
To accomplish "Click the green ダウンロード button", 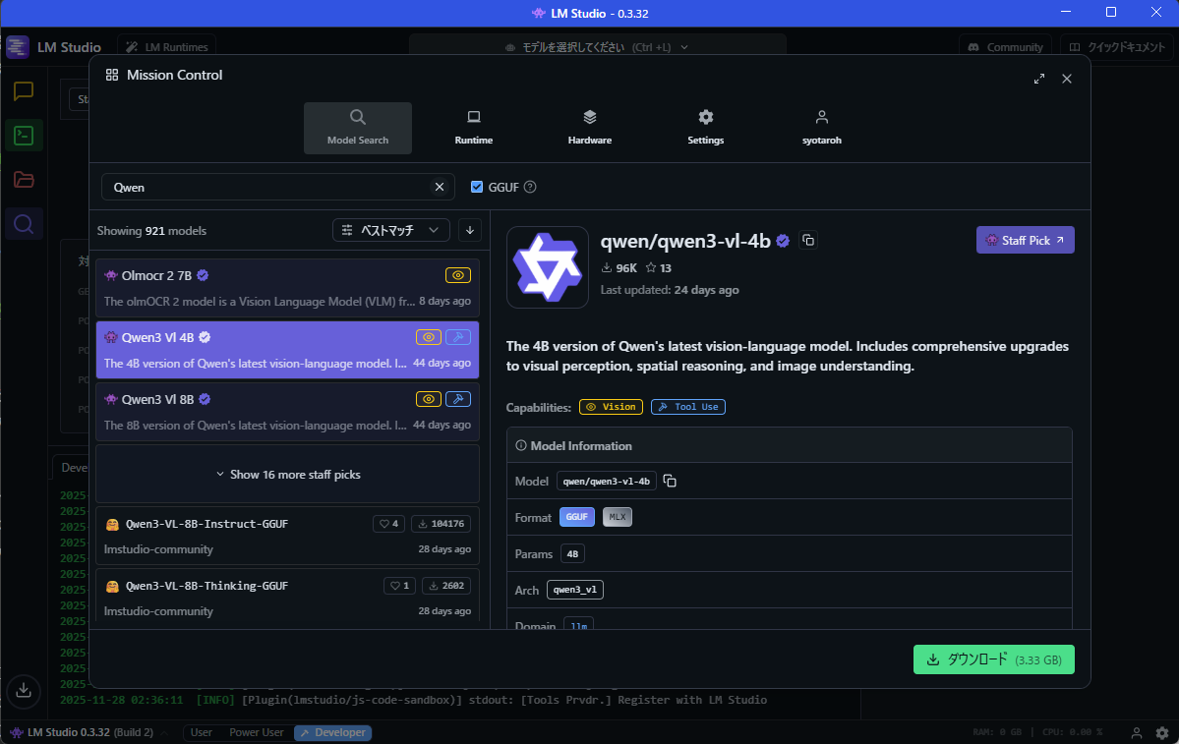I will click(993, 659).
